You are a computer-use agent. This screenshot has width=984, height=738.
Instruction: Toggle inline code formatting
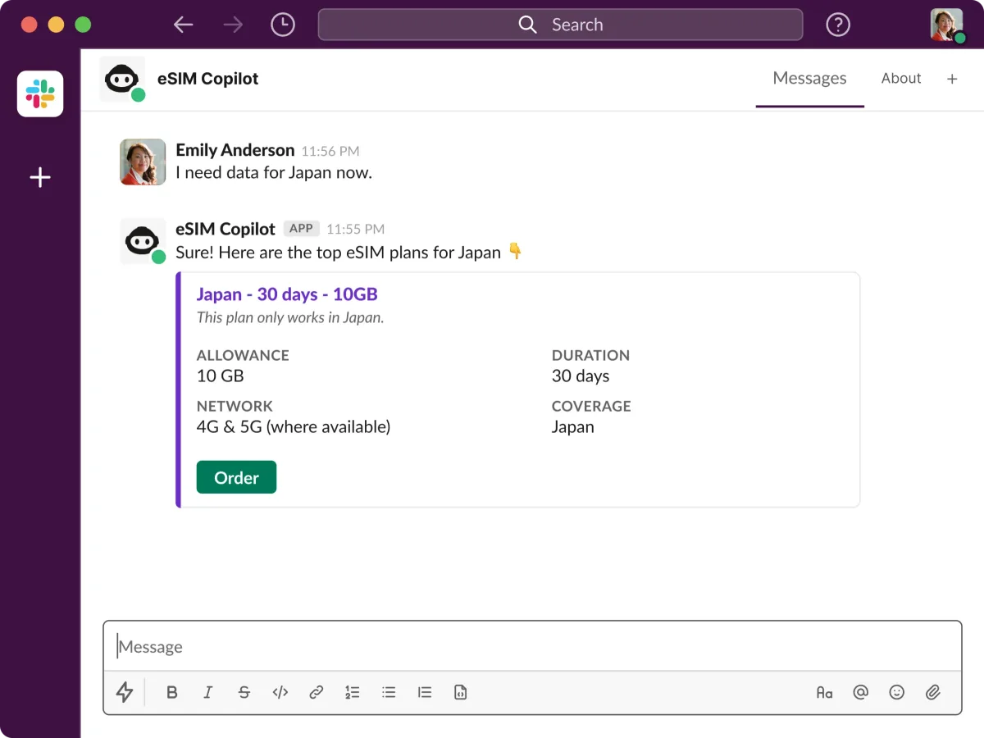[x=280, y=692]
